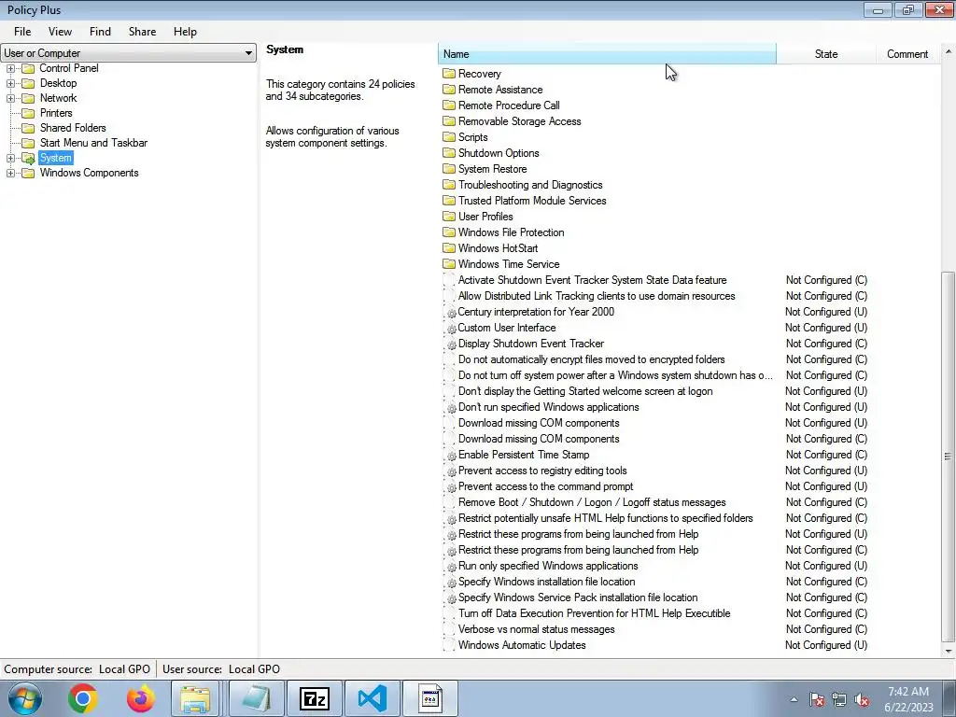Click gear icon of Century interpretation for Year 2000
956x717 pixels.
[450, 312]
